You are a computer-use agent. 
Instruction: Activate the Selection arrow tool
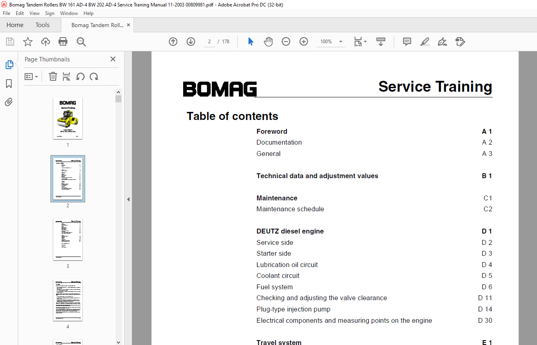pos(251,42)
